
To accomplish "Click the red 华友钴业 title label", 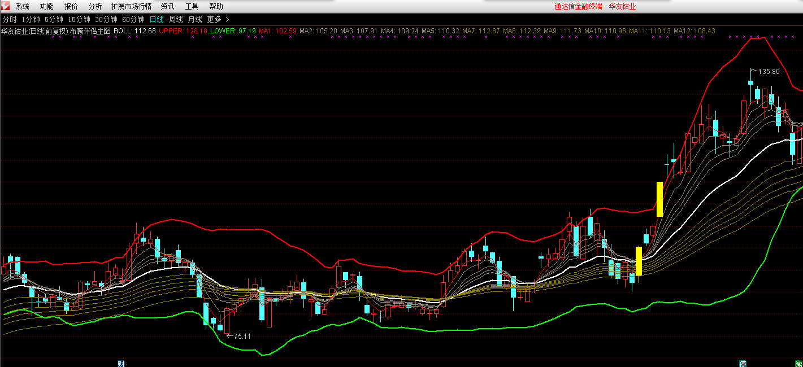I will [x=623, y=7].
